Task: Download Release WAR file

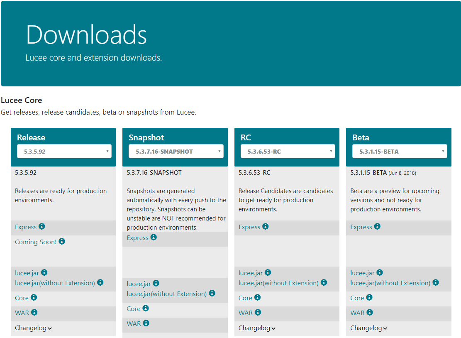Action: (x=22, y=313)
